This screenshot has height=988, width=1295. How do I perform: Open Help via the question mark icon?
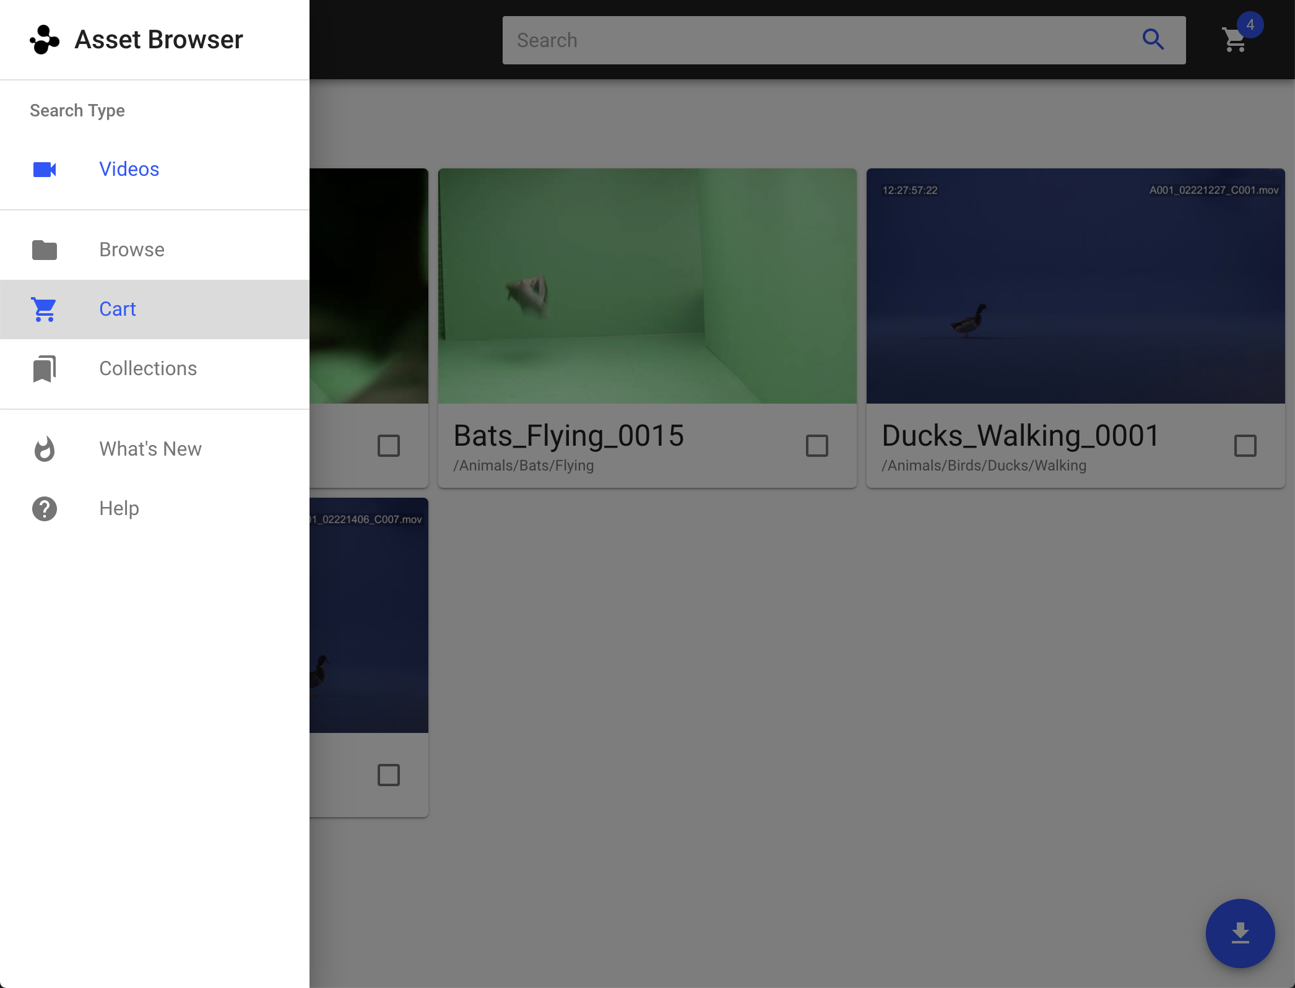[x=44, y=508]
